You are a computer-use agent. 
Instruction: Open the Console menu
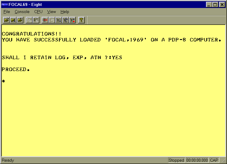(22, 12)
